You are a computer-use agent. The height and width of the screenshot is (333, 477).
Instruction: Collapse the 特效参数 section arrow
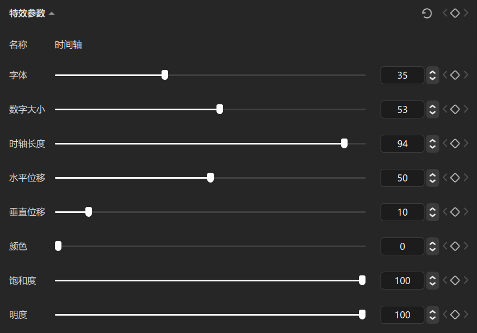click(x=52, y=14)
